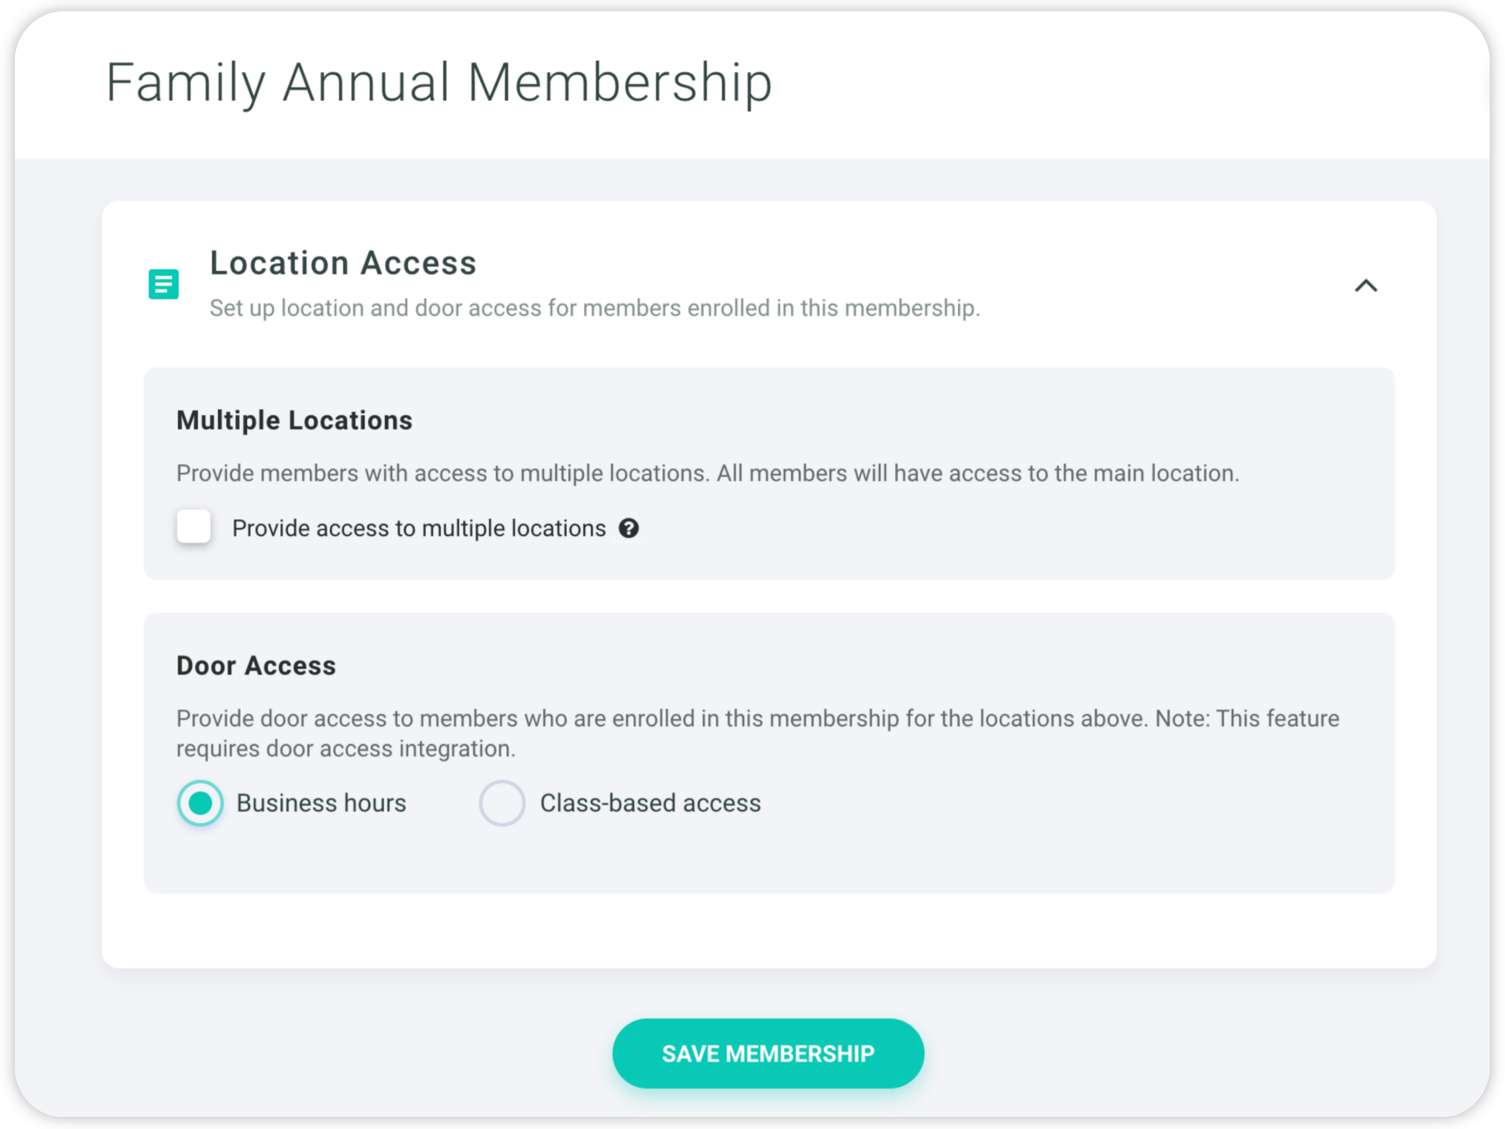This screenshot has height=1129, width=1505.
Task: Select the Business hours radio button
Action: [200, 803]
